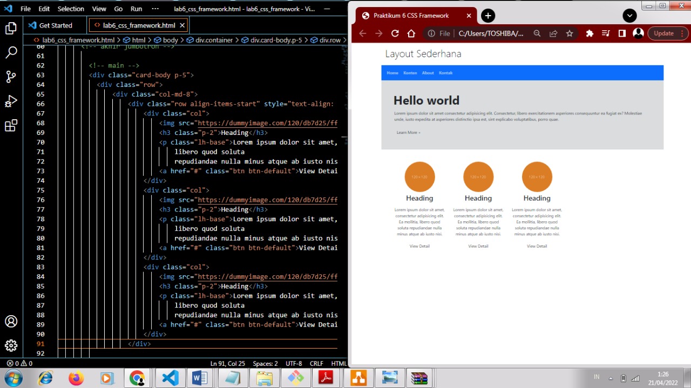Open the Chrome profile avatar
This screenshot has height=388, width=691.
coord(638,33)
